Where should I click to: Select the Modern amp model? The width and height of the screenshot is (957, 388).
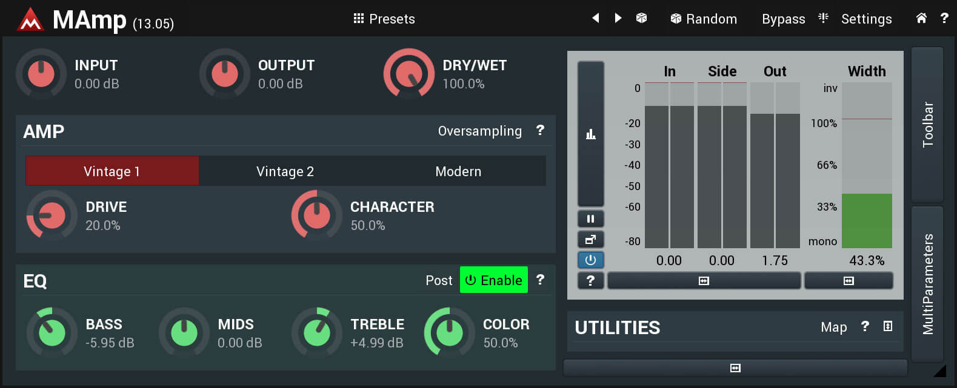[458, 171]
